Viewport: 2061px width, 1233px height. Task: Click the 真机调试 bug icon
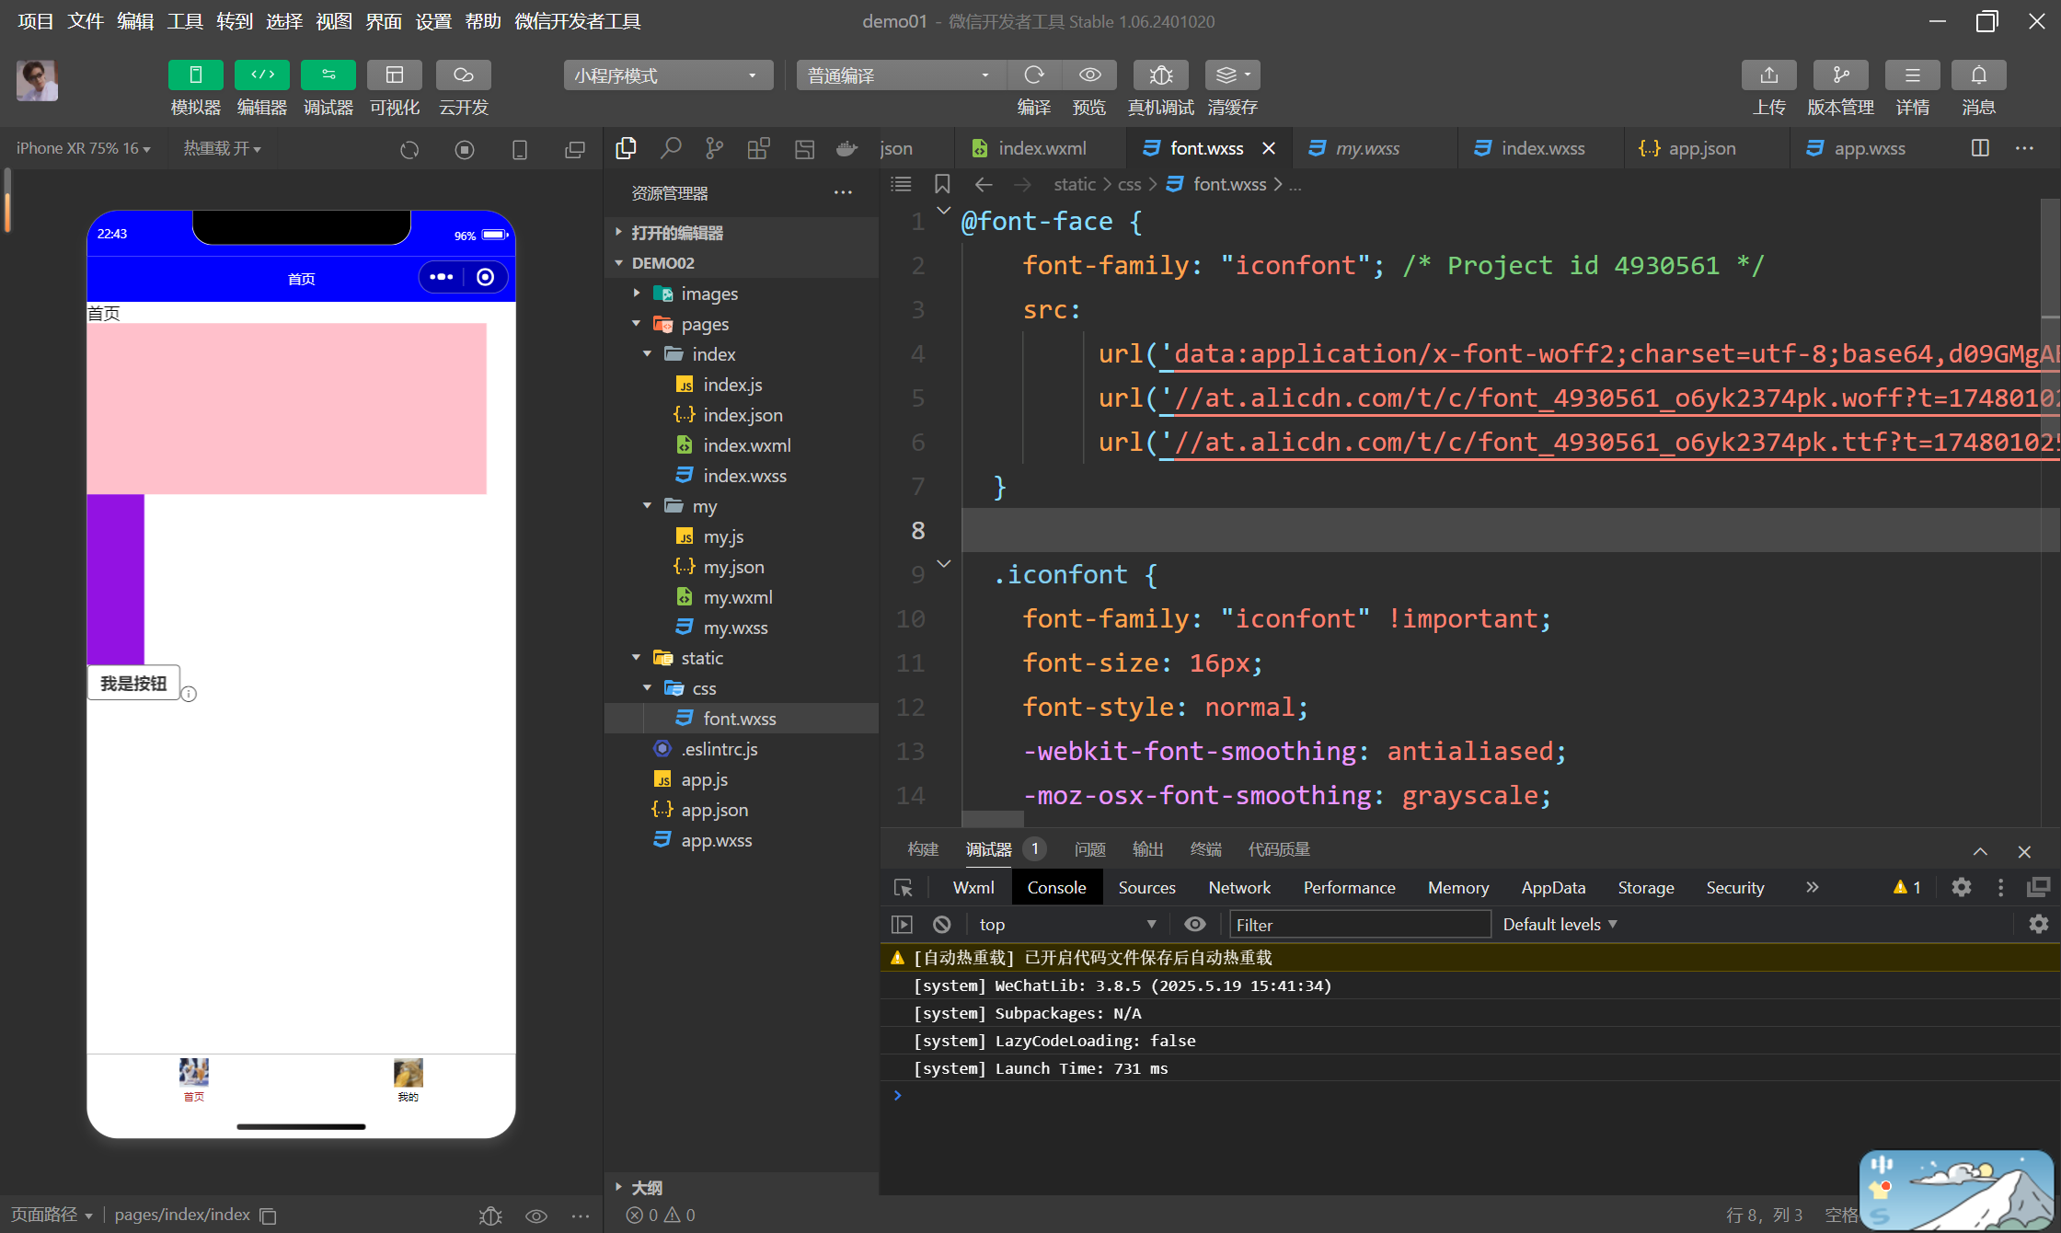pyautogui.click(x=1160, y=75)
